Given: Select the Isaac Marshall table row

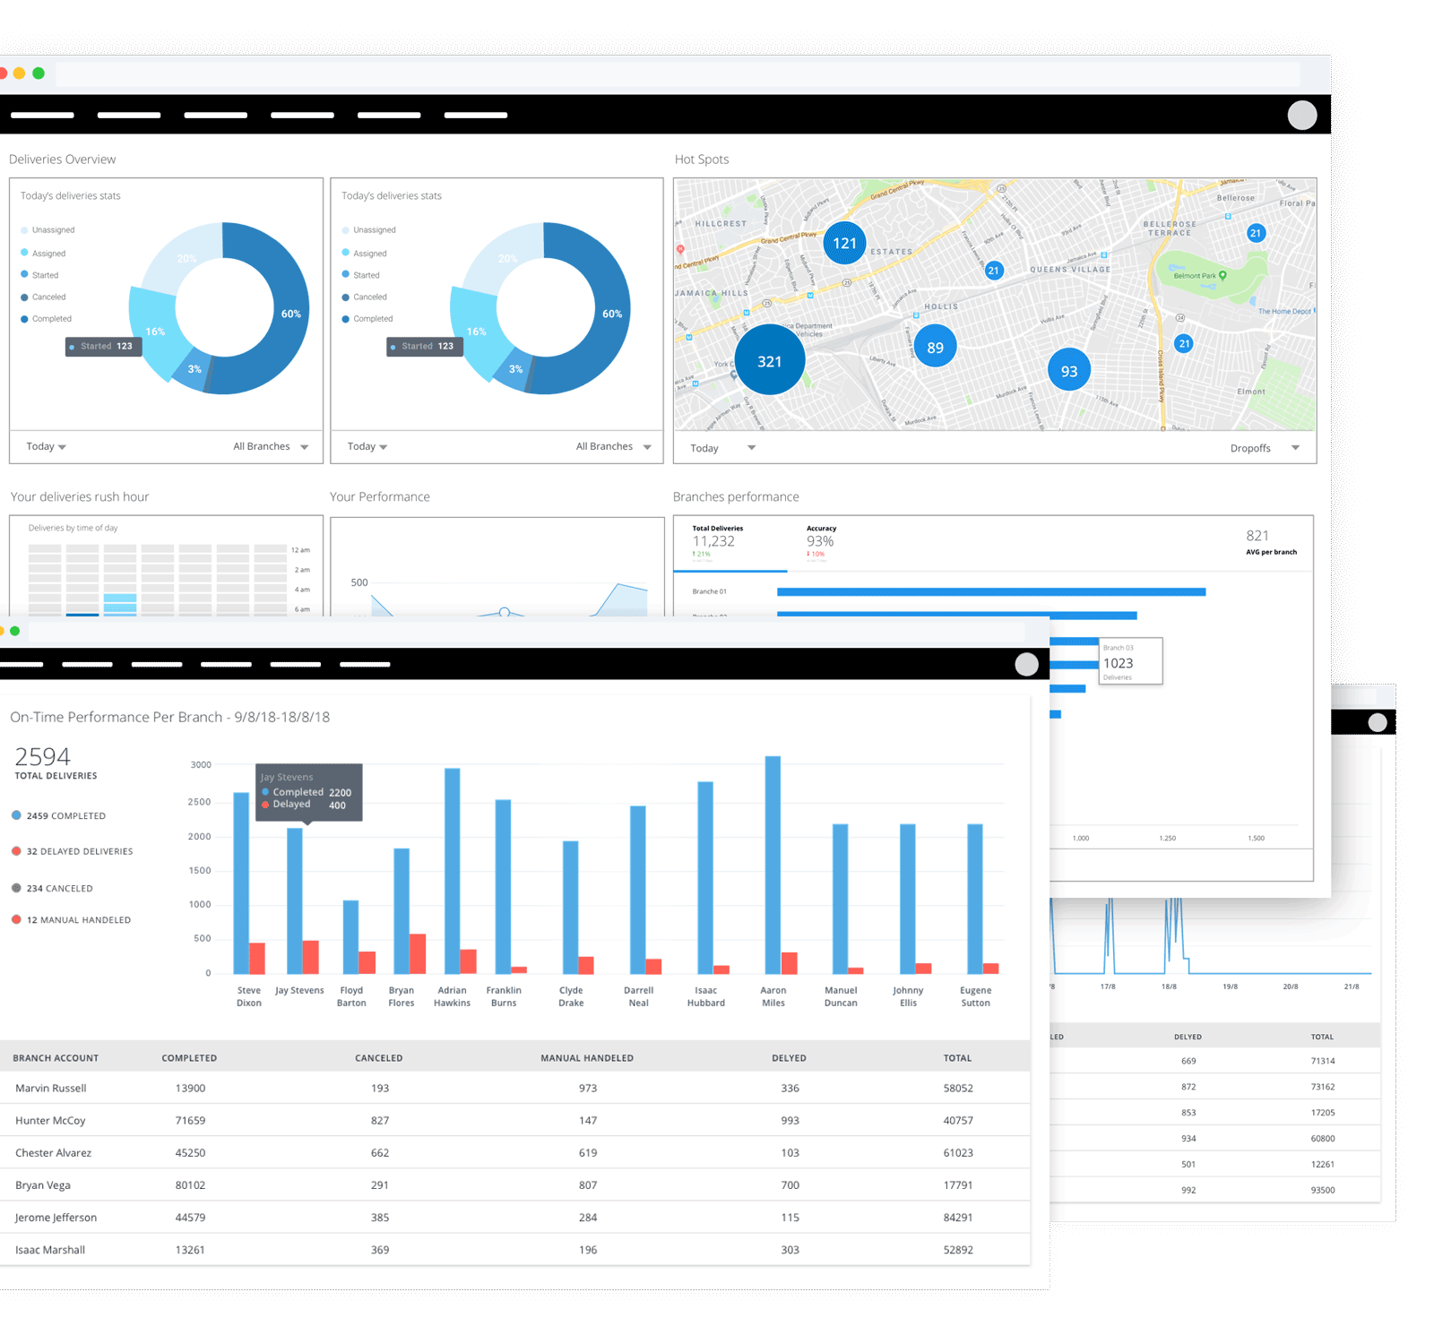Looking at the screenshot, I should [x=514, y=1249].
